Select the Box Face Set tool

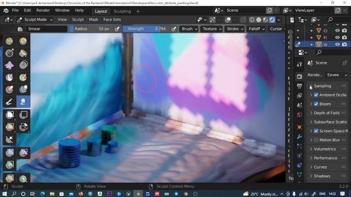point(9,127)
